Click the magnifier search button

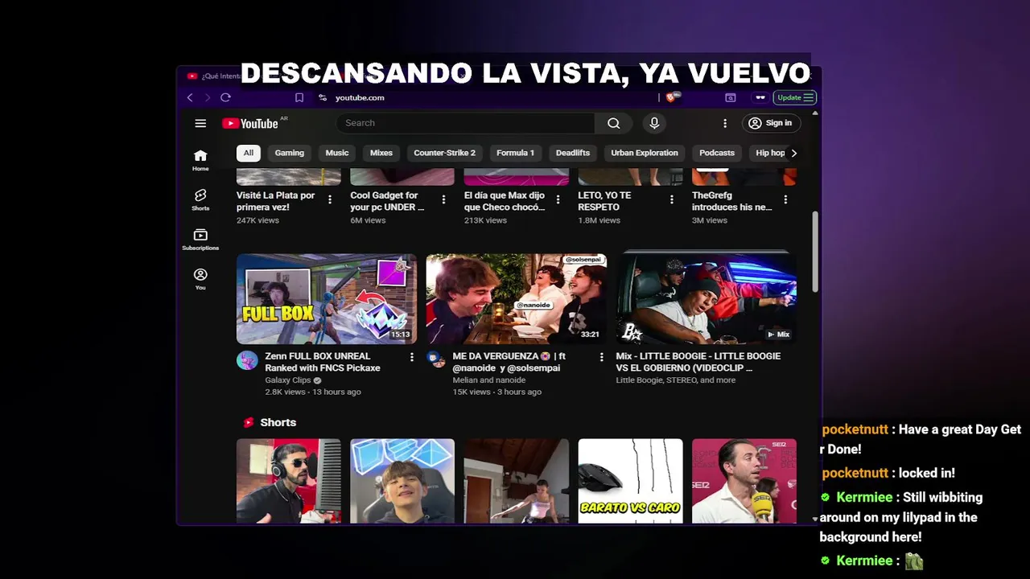coord(614,123)
